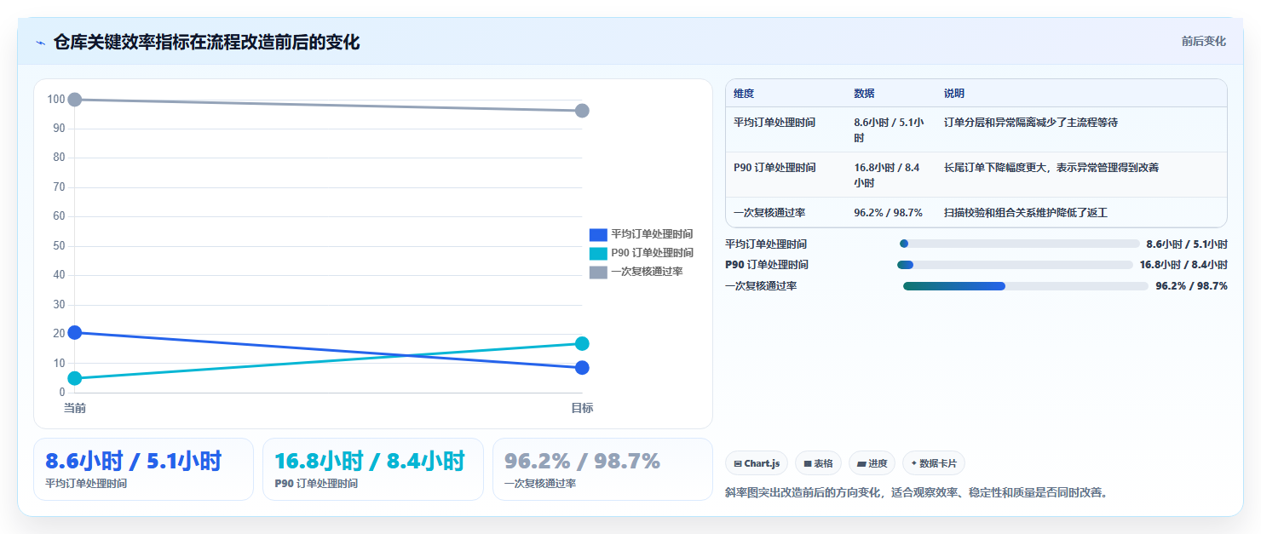This screenshot has width=1261, height=534.
Task: Click the 平均订单处理时间 table row label
Action: (774, 123)
